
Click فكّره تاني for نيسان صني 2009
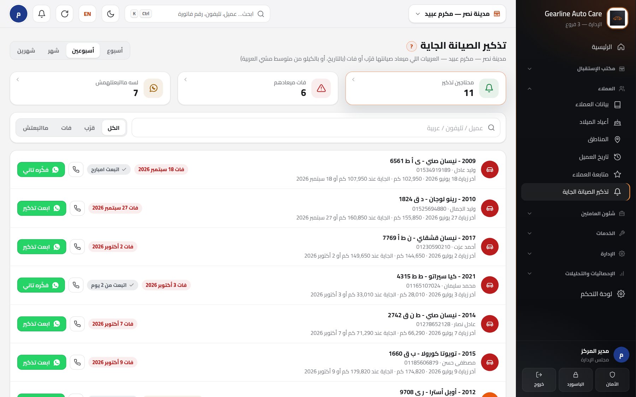pyautogui.click(x=41, y=170)
